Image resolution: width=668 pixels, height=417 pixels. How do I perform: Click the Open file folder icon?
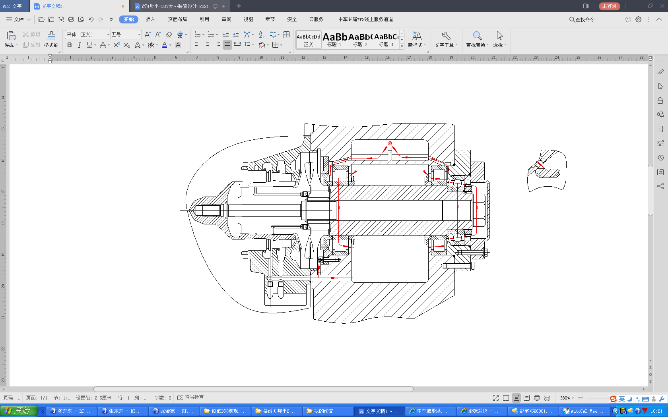41,19
